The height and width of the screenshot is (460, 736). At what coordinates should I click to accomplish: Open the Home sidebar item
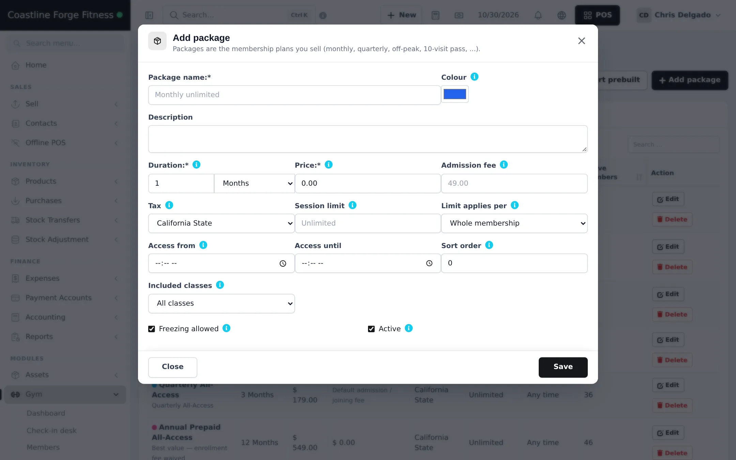[65, 65]
